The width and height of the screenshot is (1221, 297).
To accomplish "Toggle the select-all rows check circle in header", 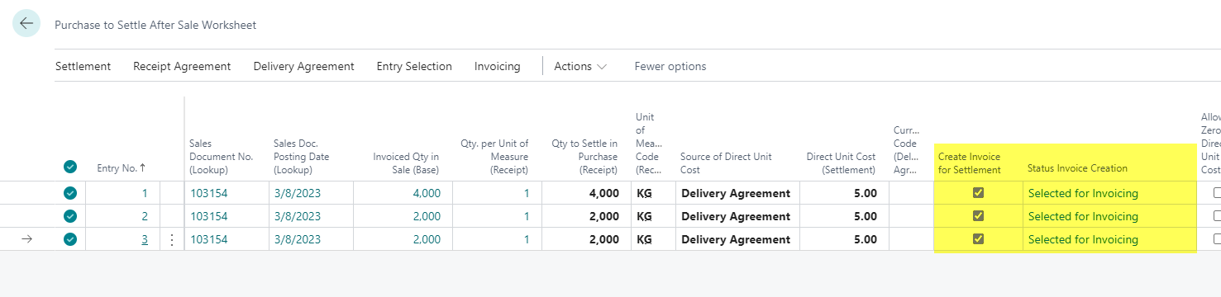I will coord(70,167).
